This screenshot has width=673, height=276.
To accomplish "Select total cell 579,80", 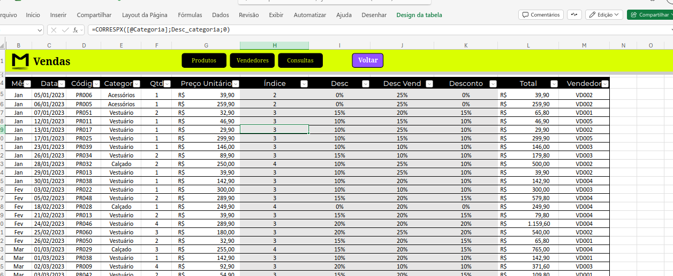I will 528,198.
